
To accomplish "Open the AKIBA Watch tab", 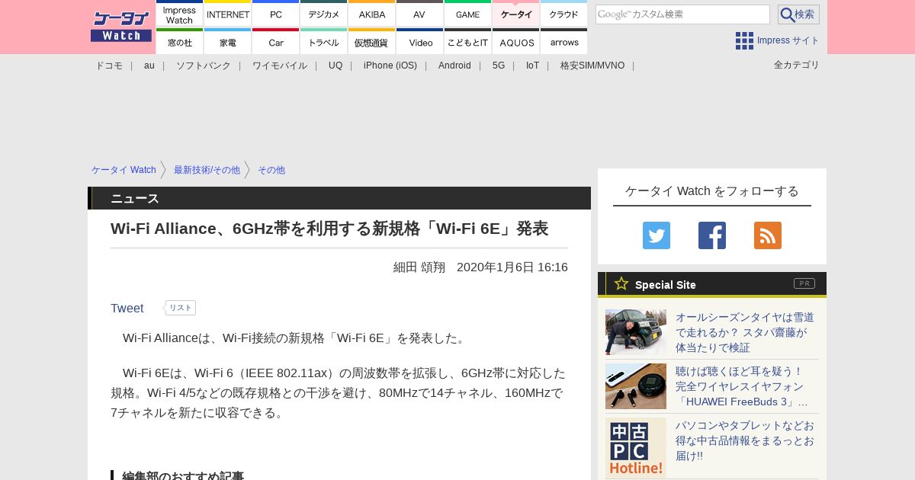I will coord(372,14).
